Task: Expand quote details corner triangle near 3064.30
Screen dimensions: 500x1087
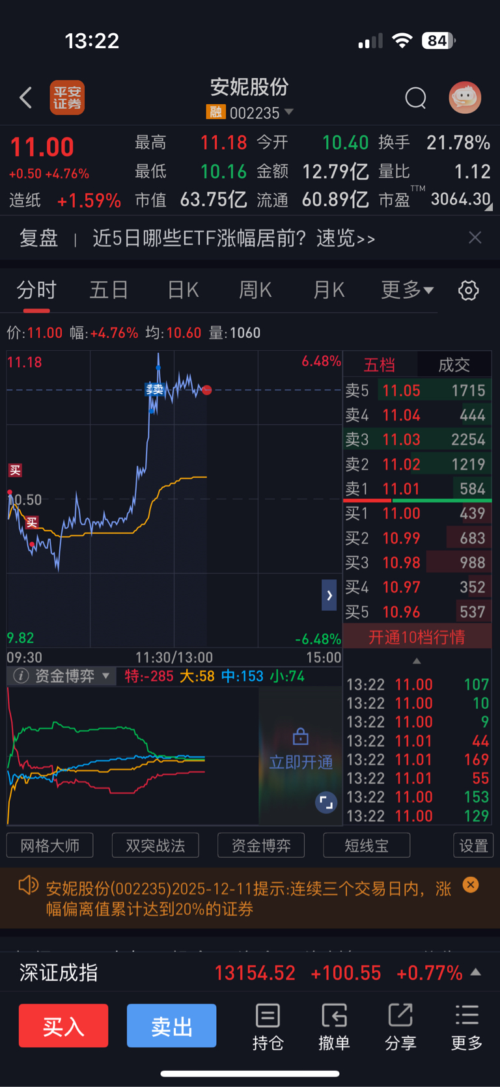Action: tap(488, 207)
